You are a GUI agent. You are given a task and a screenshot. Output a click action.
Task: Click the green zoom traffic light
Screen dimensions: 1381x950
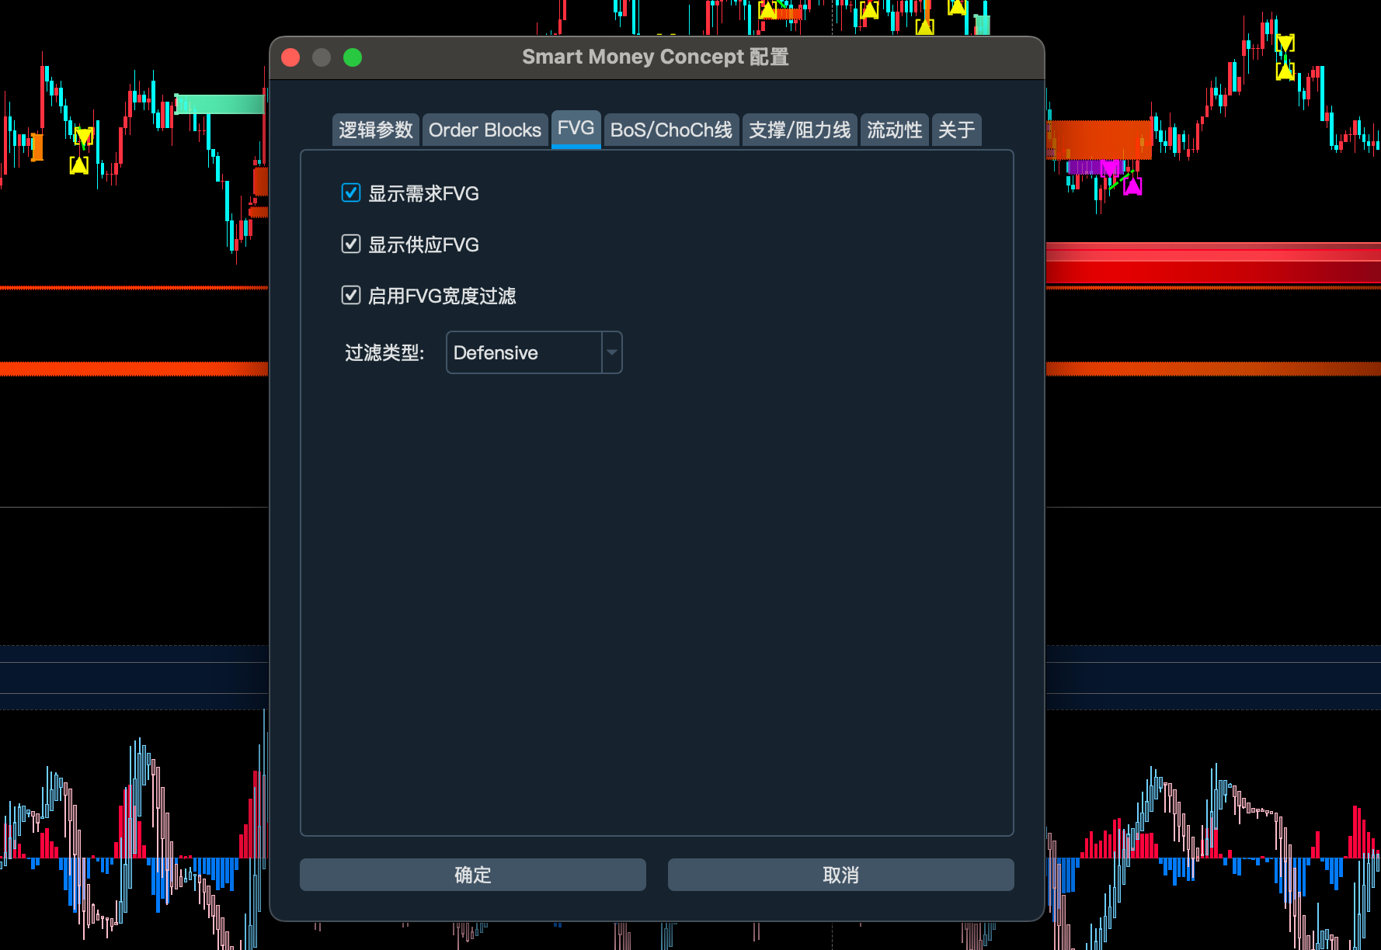353,57
